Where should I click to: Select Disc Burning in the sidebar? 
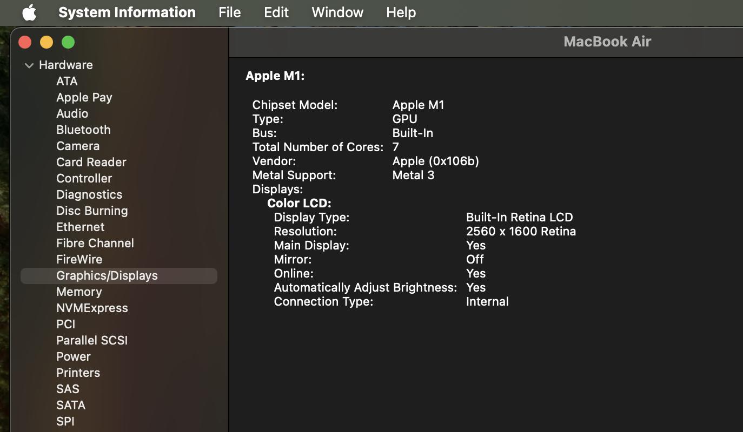92,211
